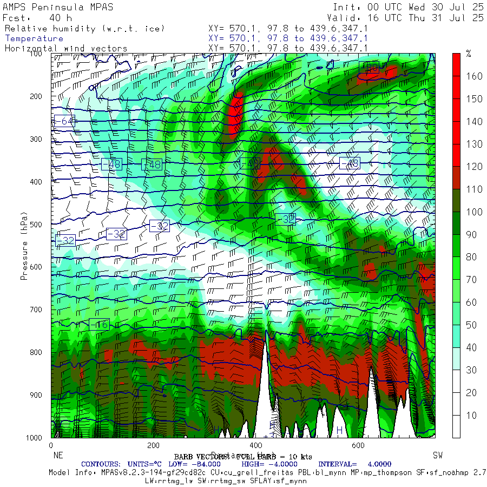Click the blue 'Temperature' field label
The height and width of the screenshot is (487, 487).
34,38
